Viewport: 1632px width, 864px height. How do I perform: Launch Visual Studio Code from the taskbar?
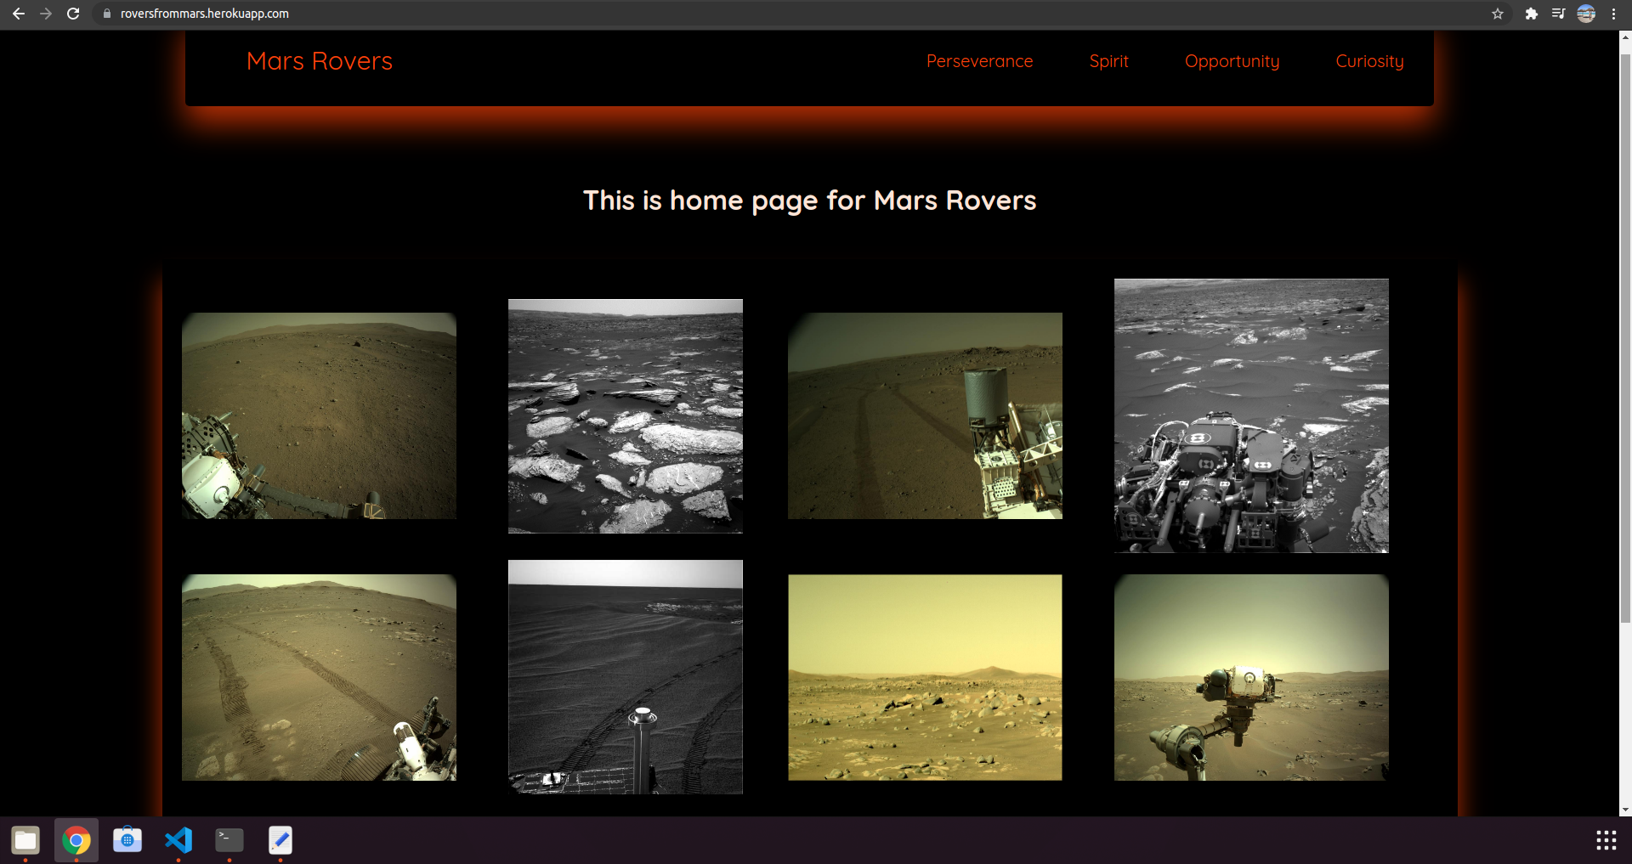click(178, 840)
